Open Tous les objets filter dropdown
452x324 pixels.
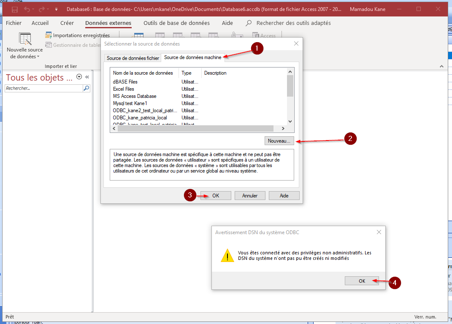79,77
